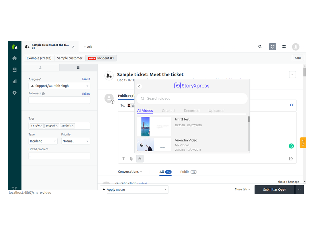Go back using StoryXpress back arrow
The width and height of the screenshot is (314, 236).
[x=139, y=86]
